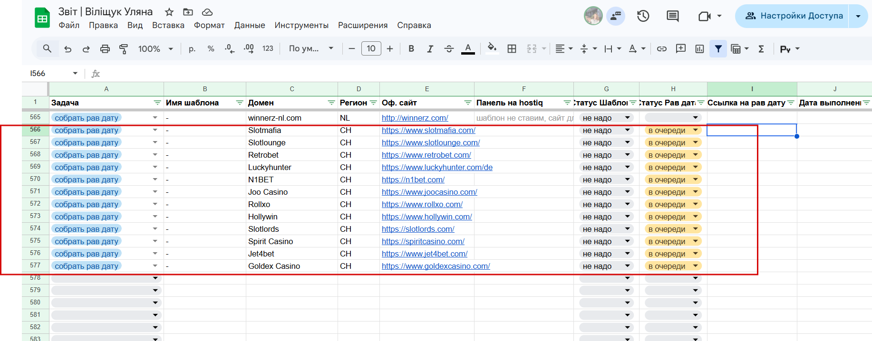Increase the font size
The width and height of the screenshot is (872, 341).
click(x=390, y=48)
